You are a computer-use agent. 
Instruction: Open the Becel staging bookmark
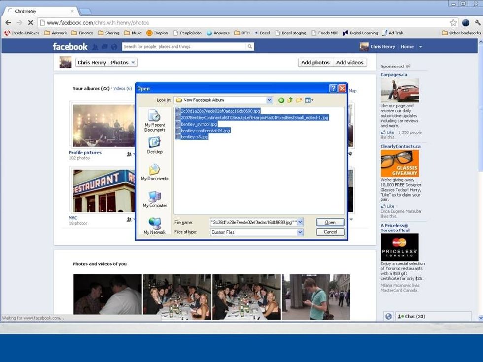tap(290, 33)
